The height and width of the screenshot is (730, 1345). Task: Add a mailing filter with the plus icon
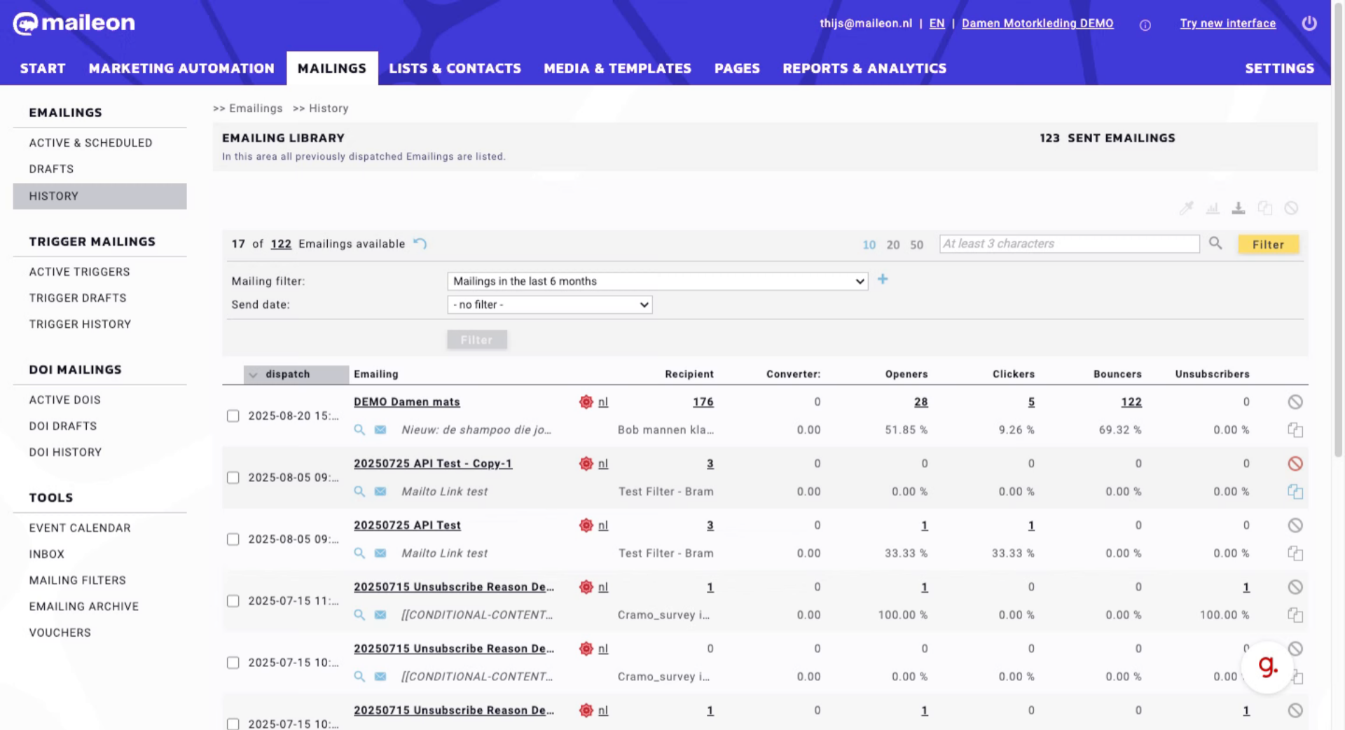[883, 280]
